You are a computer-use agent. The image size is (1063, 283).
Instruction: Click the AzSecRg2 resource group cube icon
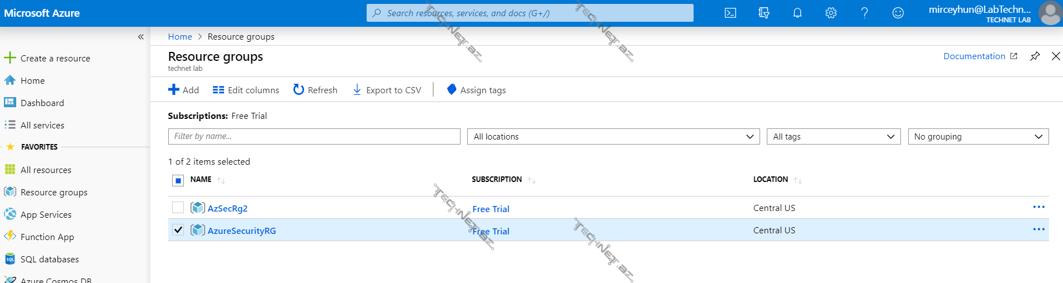pos(197,208)
